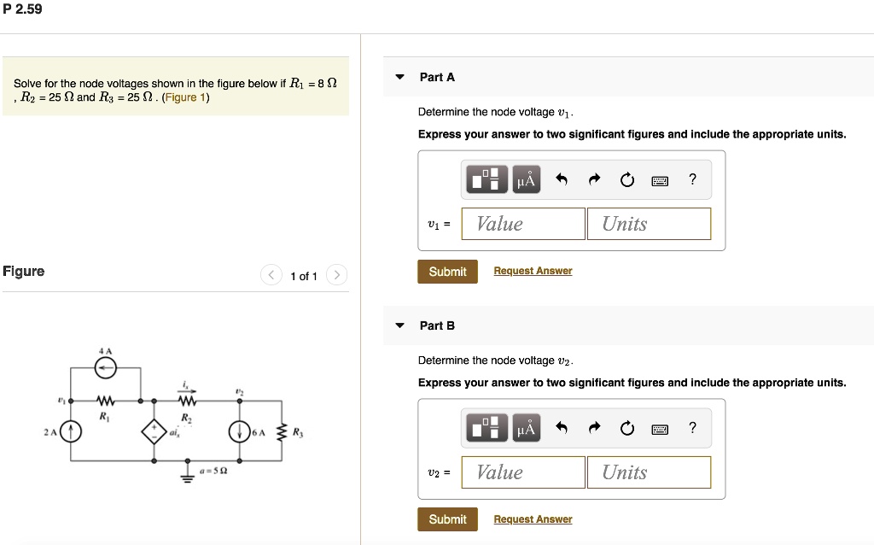The width and height of the screenshot is (874, 545).
Task: Click the Value input field for v1
Action: point(522,223)
